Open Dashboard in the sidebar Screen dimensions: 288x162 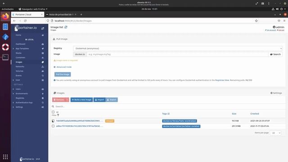[x=20, y=44]
